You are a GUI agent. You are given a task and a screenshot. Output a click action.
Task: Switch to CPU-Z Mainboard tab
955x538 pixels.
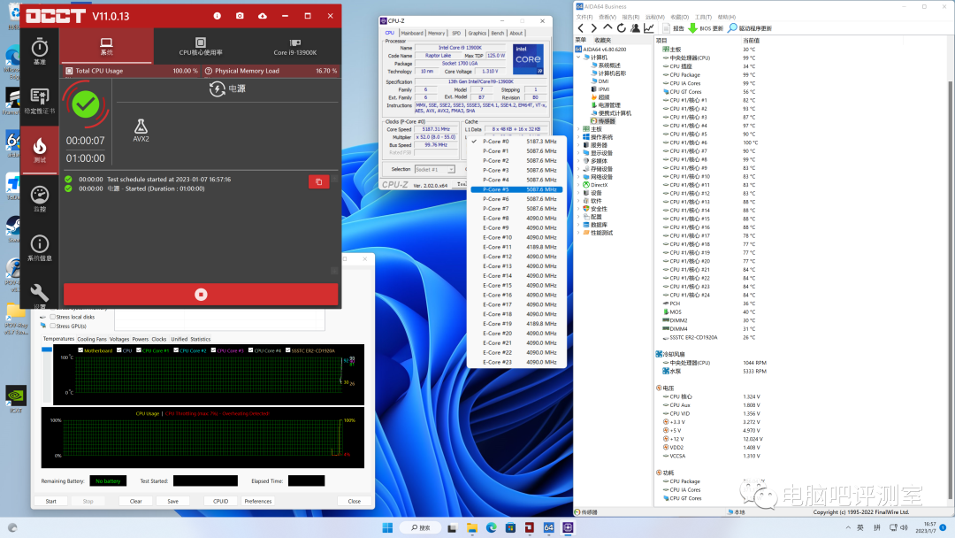click(412, 33)
